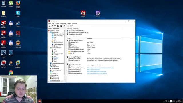The image size is (183, 103).
Task: Open the Отчет menu in the menu bar
Action: [x=57, y=23]
